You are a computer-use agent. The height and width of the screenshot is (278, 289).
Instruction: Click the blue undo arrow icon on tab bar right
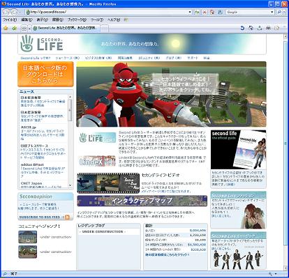tap(242, 28)
